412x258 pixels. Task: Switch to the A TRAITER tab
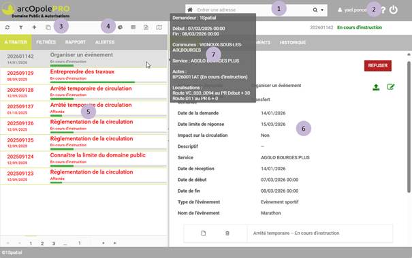(x=16, y=42)
